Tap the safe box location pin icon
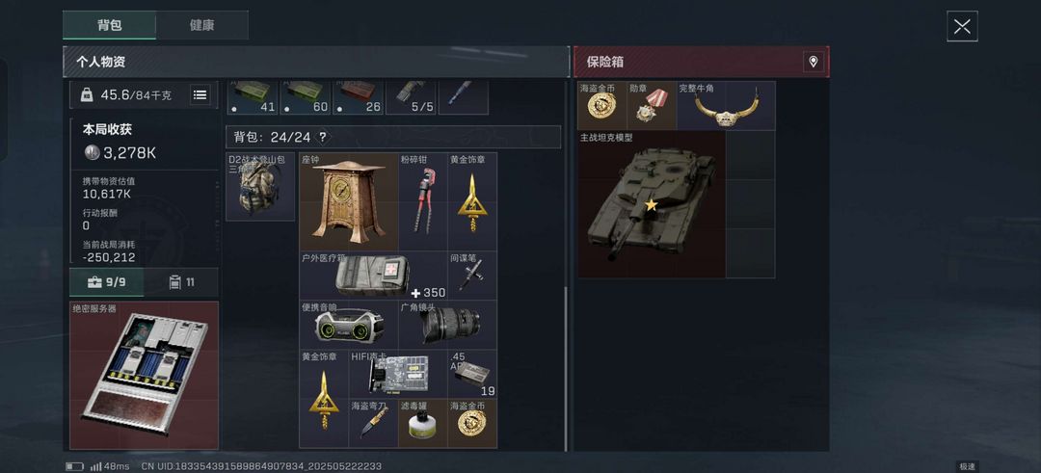Screen dimensions: 1041x473 [x=813, y=63]
